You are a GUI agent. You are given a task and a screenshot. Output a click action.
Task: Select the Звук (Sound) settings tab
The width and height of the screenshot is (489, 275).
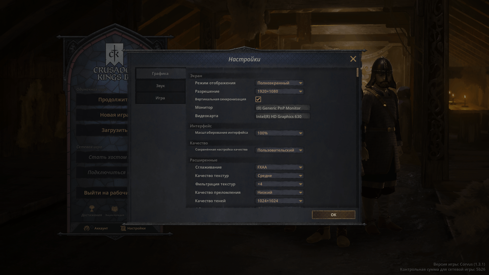[160, 85]
